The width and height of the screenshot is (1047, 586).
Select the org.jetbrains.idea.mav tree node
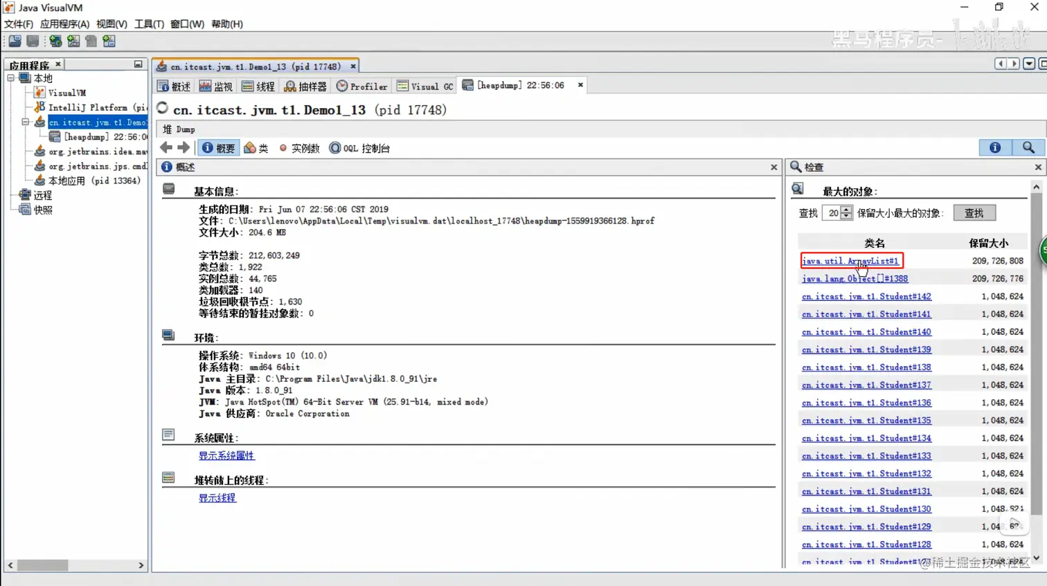[x=91, y=152]
